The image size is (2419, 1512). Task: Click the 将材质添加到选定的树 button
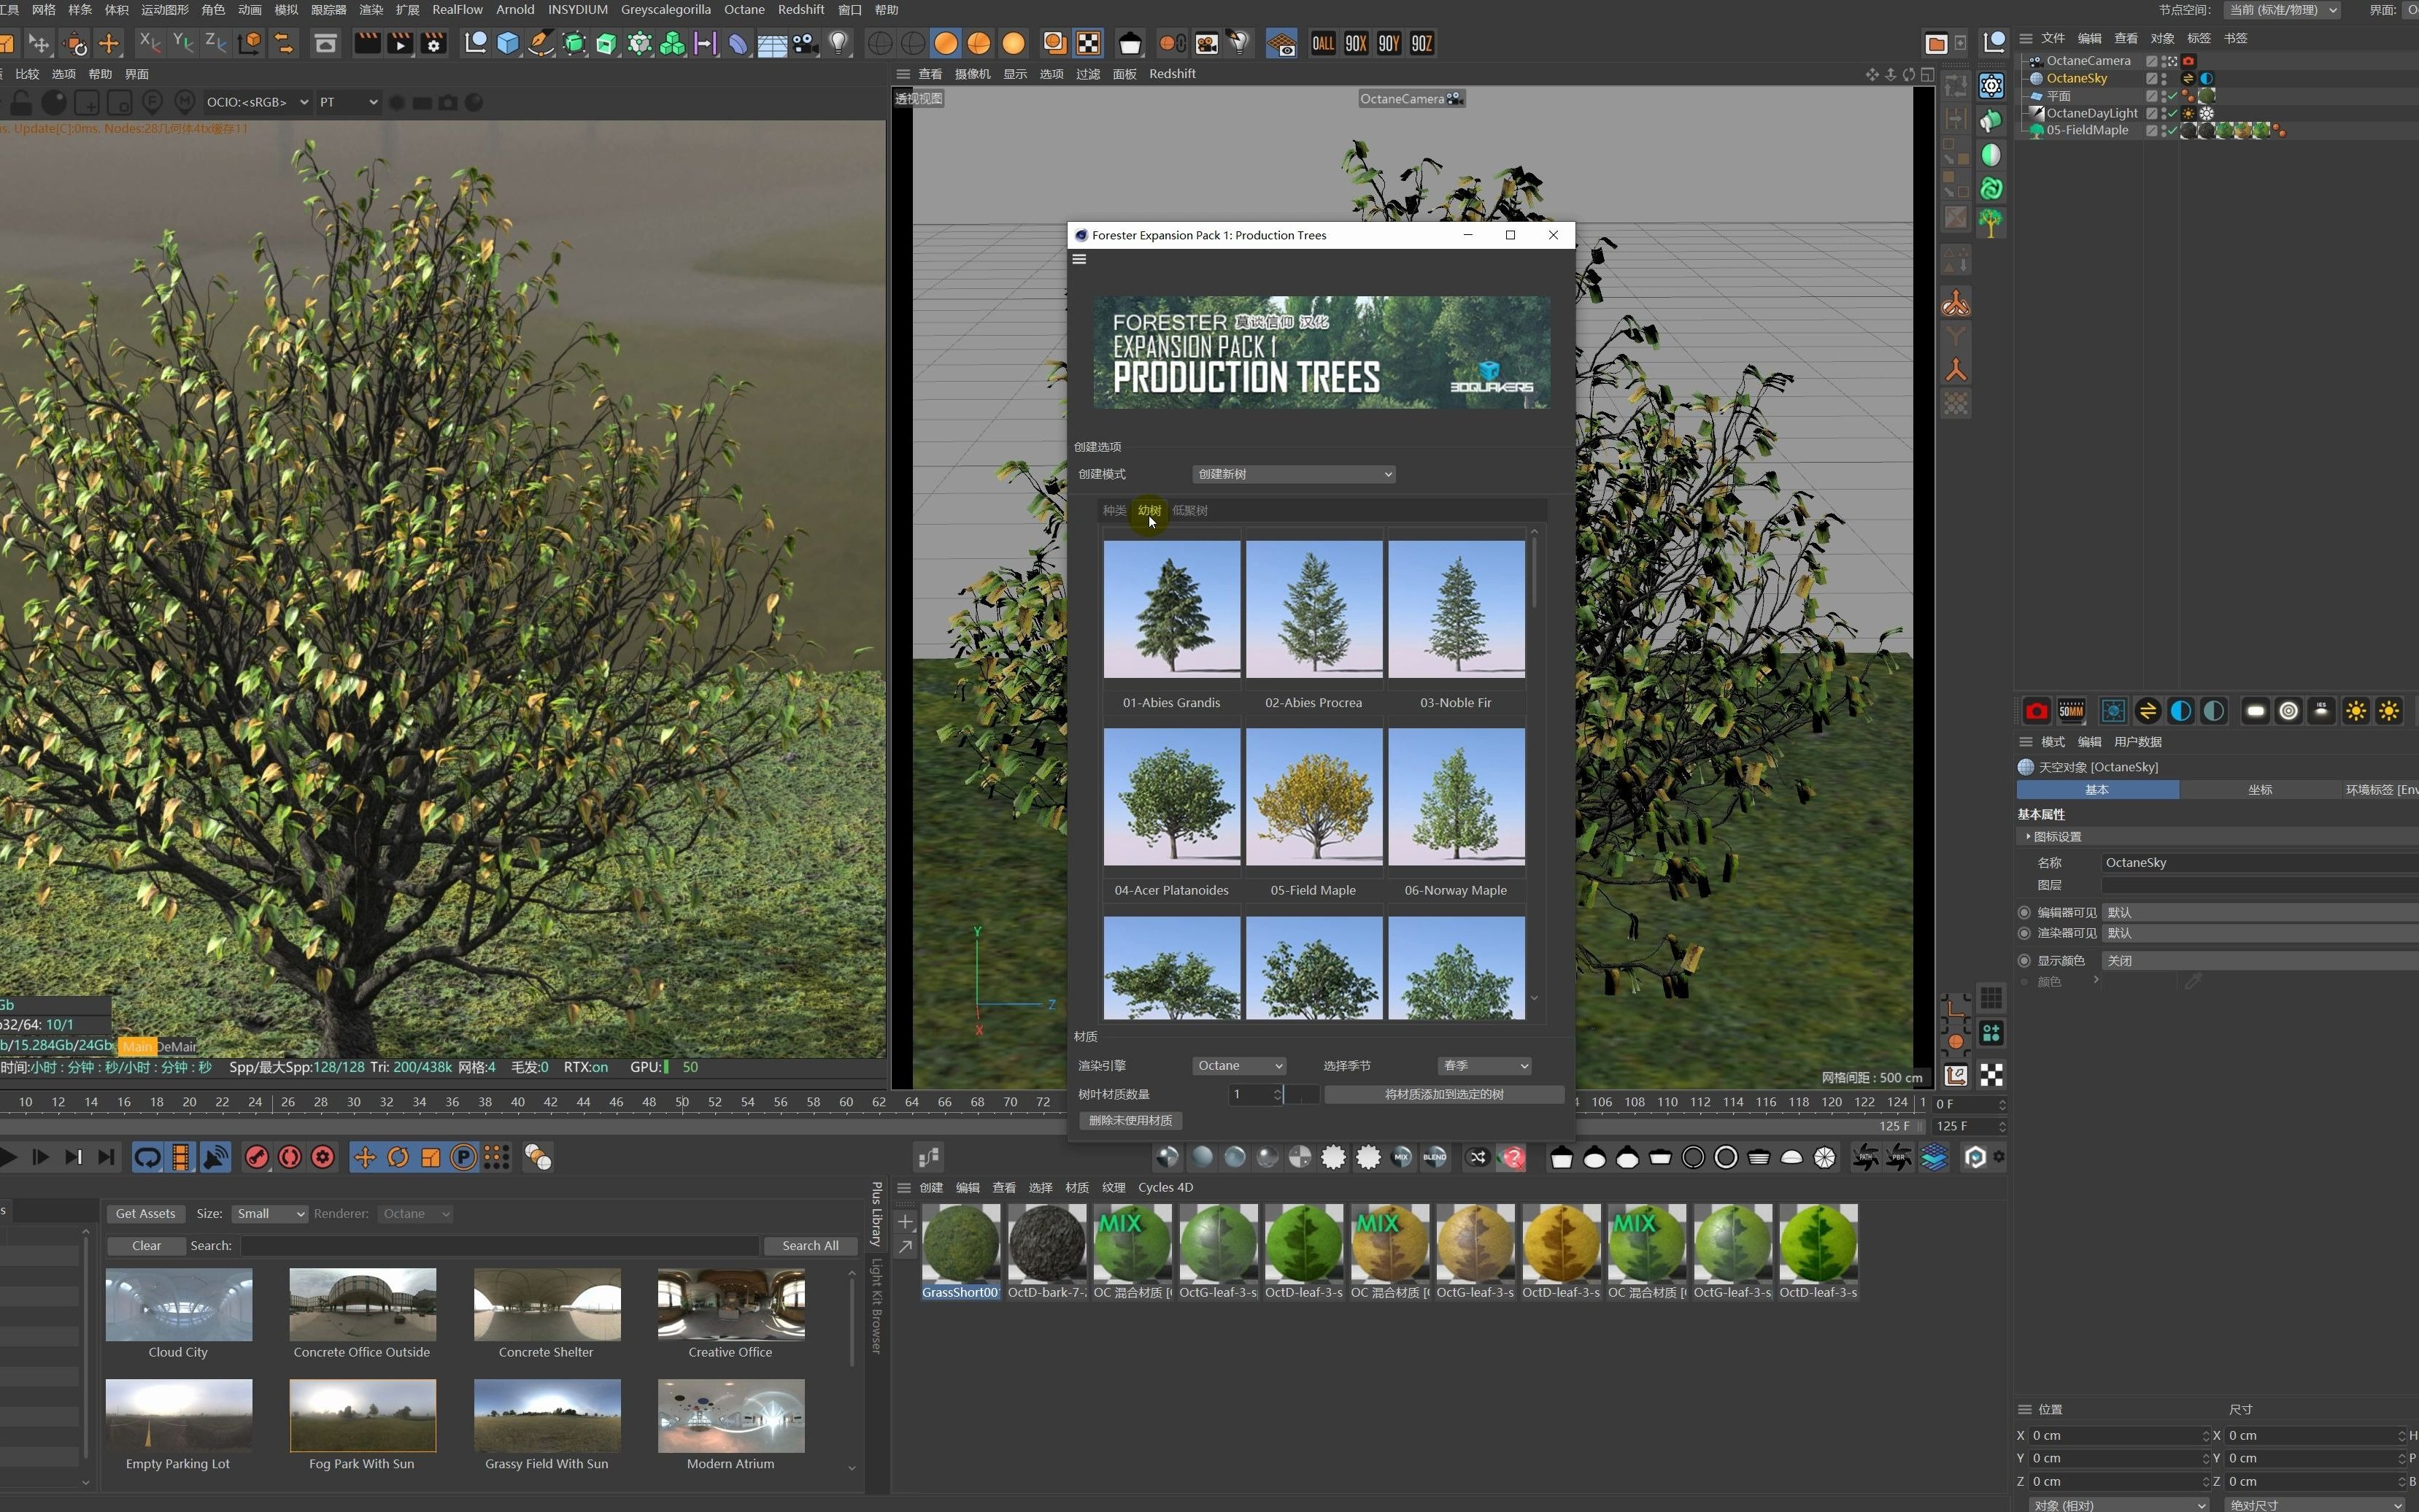1444,1094
